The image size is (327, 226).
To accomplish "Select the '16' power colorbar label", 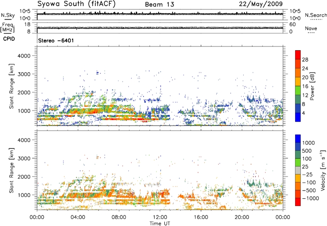I will (x=305, y=86).
